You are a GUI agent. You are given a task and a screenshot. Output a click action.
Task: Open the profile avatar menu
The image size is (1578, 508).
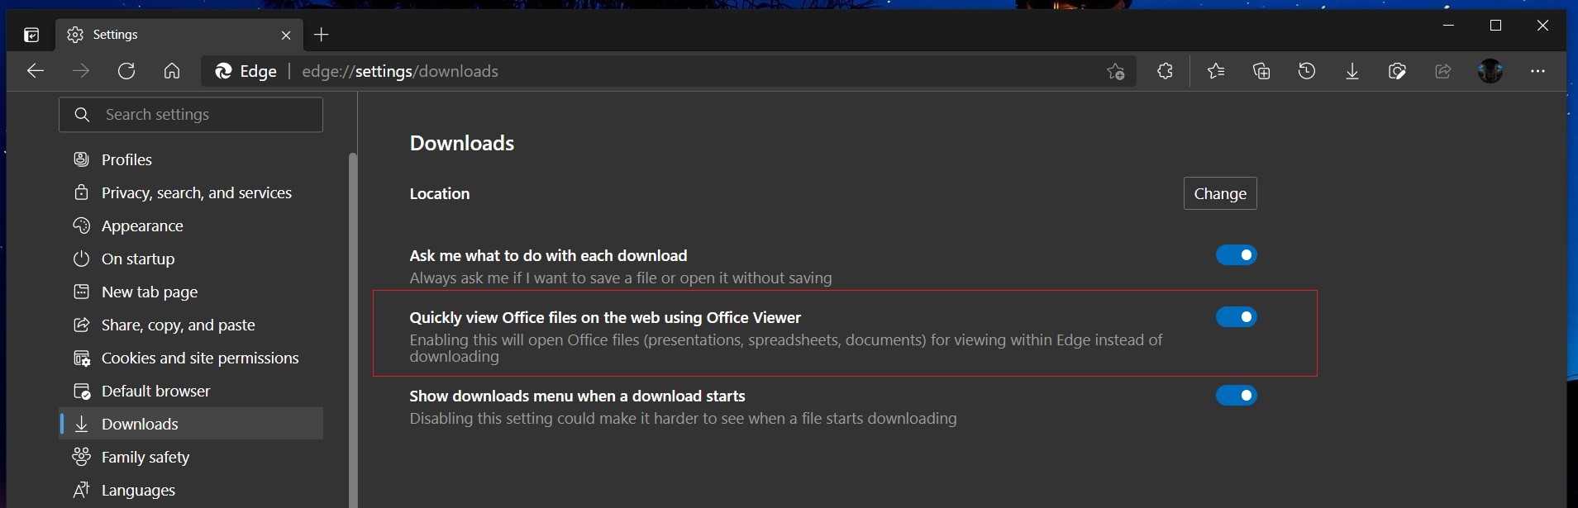[x=1490, y=71]
